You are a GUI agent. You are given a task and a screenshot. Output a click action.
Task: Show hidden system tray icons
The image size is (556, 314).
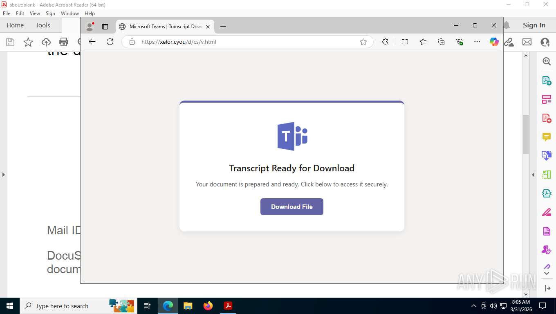pos(474,306)
